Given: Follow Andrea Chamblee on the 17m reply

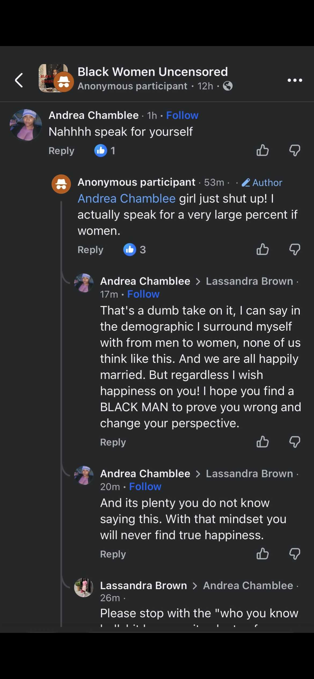Looking at the screenshot, I should click(x=143, y=294).
